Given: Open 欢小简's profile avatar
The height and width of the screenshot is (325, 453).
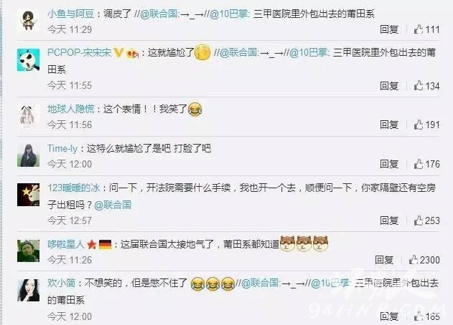Looking at the screenshot, I should [x=28, y=290].
